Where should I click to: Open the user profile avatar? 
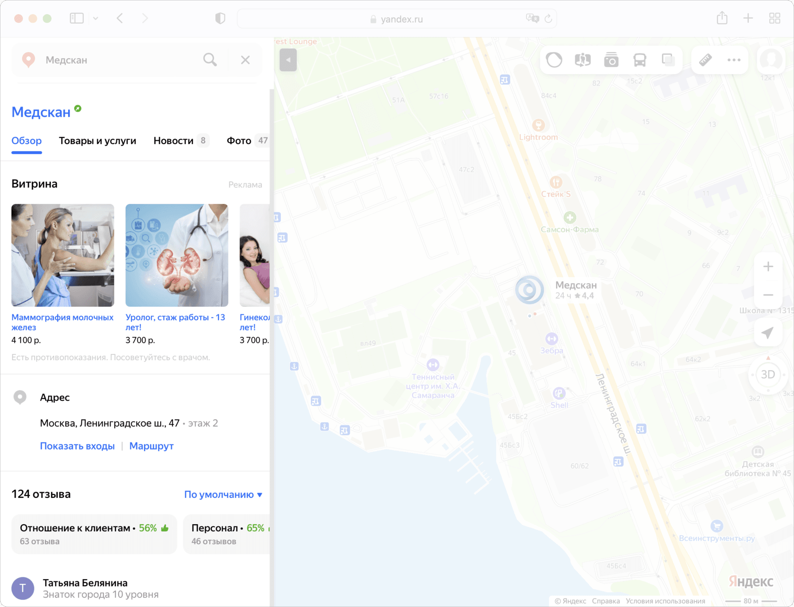tap(771, 60)
